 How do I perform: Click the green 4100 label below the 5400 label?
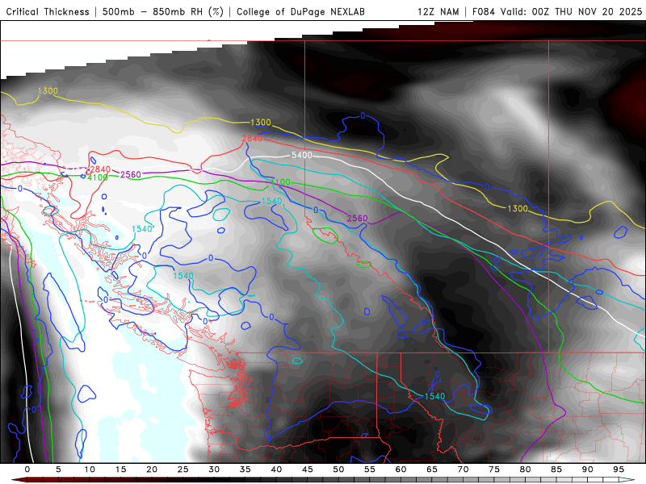click(x=280, y=182)
